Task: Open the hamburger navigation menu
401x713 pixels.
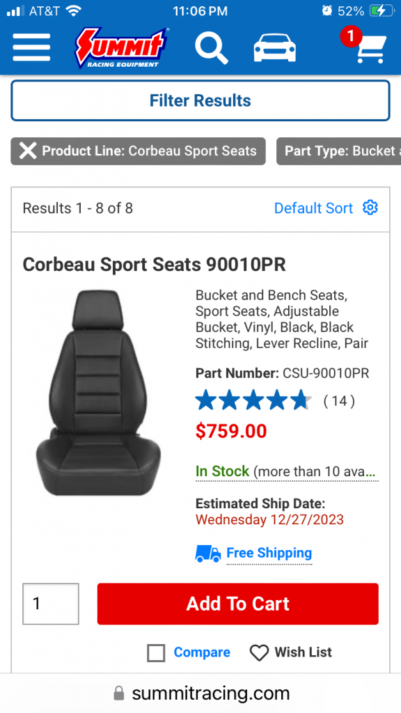Action: pos(31,47)
